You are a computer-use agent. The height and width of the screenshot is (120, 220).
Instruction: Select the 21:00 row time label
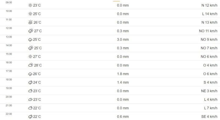click(9, 105)
